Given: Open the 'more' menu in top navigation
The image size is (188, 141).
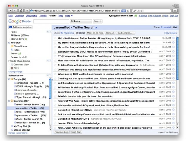Looking at the screenshot, I should pyautogui.click(x=68, y=15).
